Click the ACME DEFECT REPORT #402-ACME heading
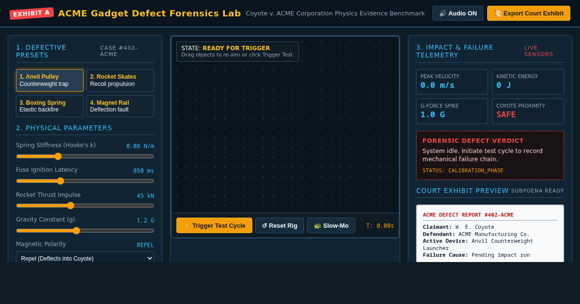 tap(468, 215)
